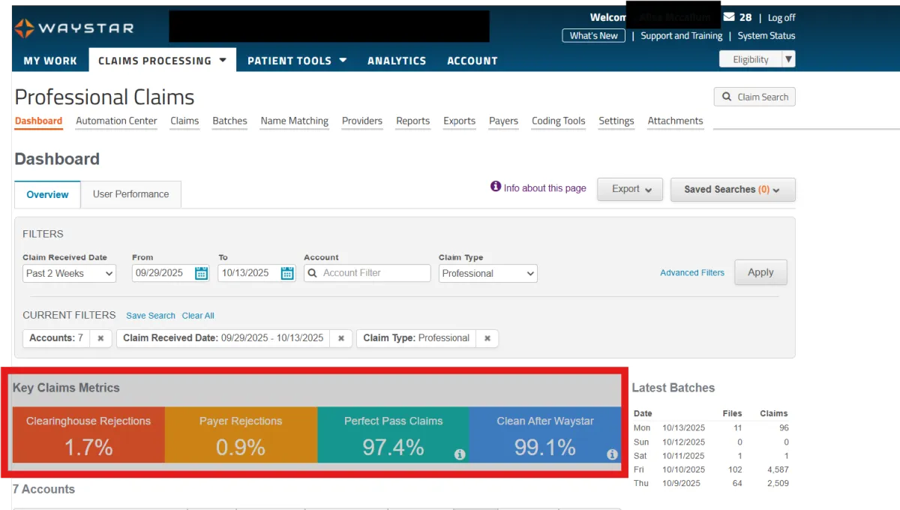Open the Automation Center tab
This screenshot has height=510, width=900.
click(x=116, y=121)
